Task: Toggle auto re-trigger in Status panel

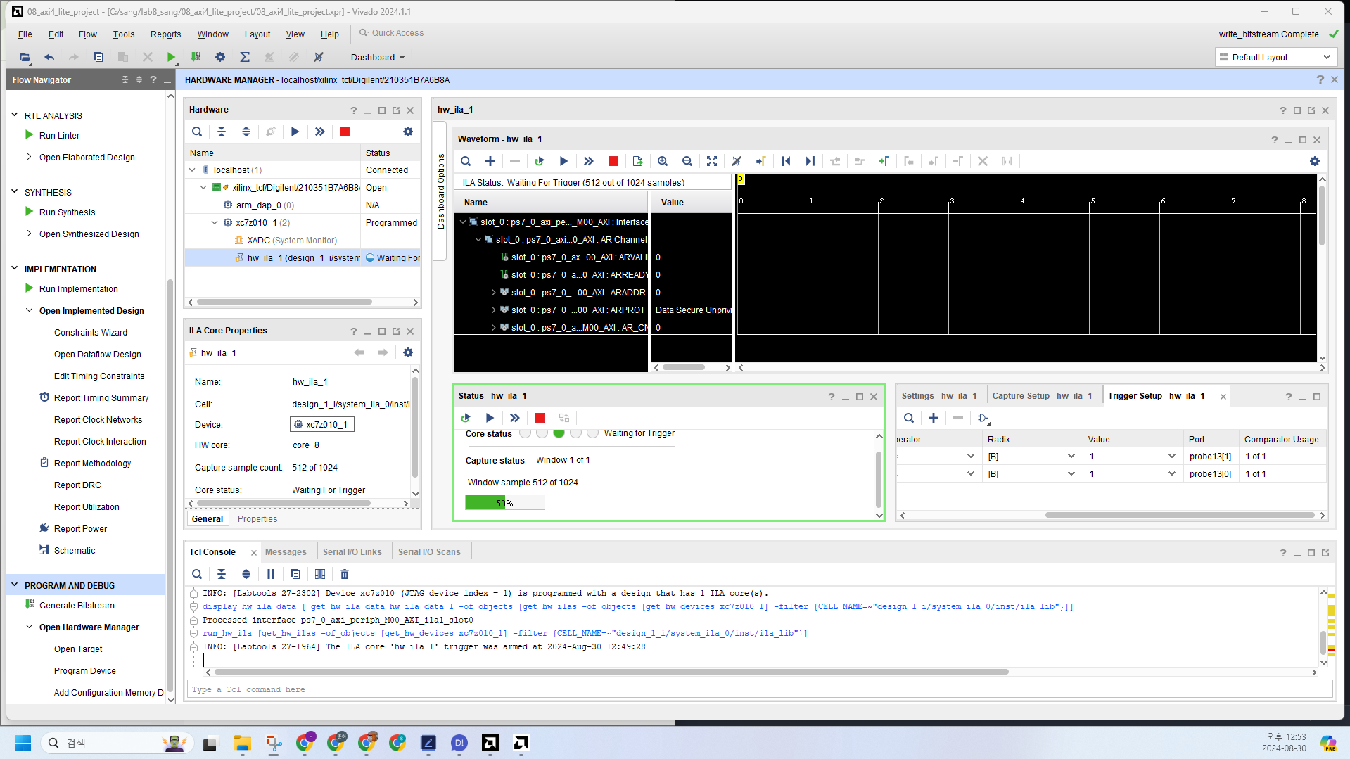Action: (466, 418)
